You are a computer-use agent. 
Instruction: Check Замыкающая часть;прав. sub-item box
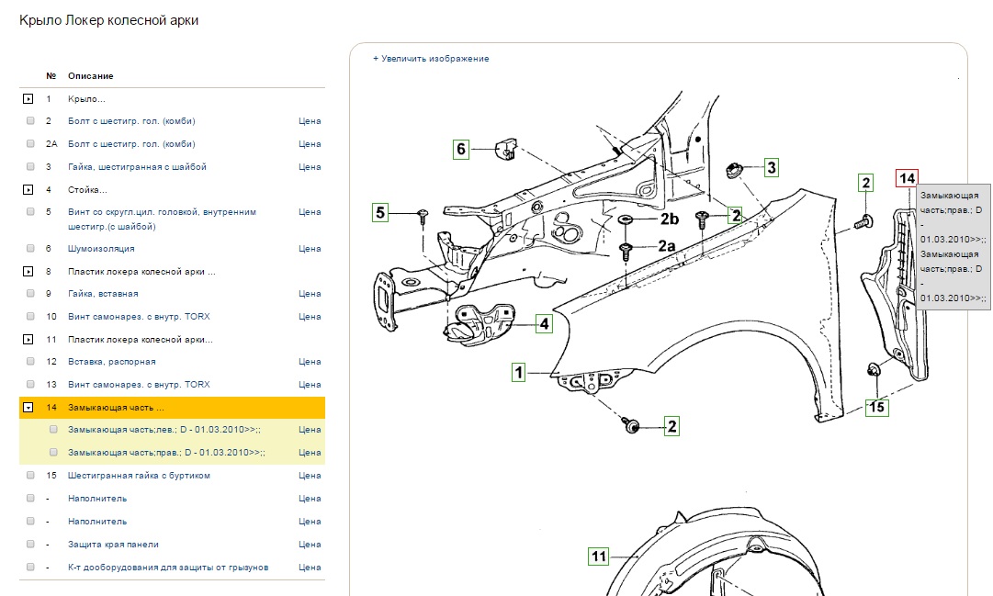[54, 452]
